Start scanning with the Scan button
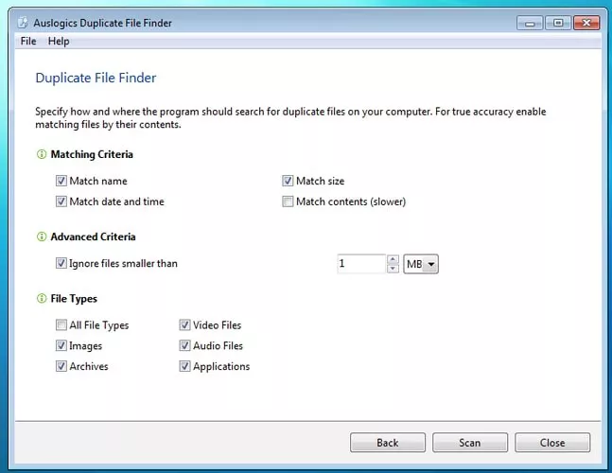This screenshot has width=612, height=473. coord(470,443)
